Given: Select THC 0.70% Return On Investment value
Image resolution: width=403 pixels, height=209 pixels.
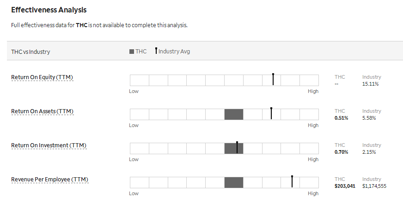Looking at the screenshot, I should pyautogui.click(x=342, y=152).
